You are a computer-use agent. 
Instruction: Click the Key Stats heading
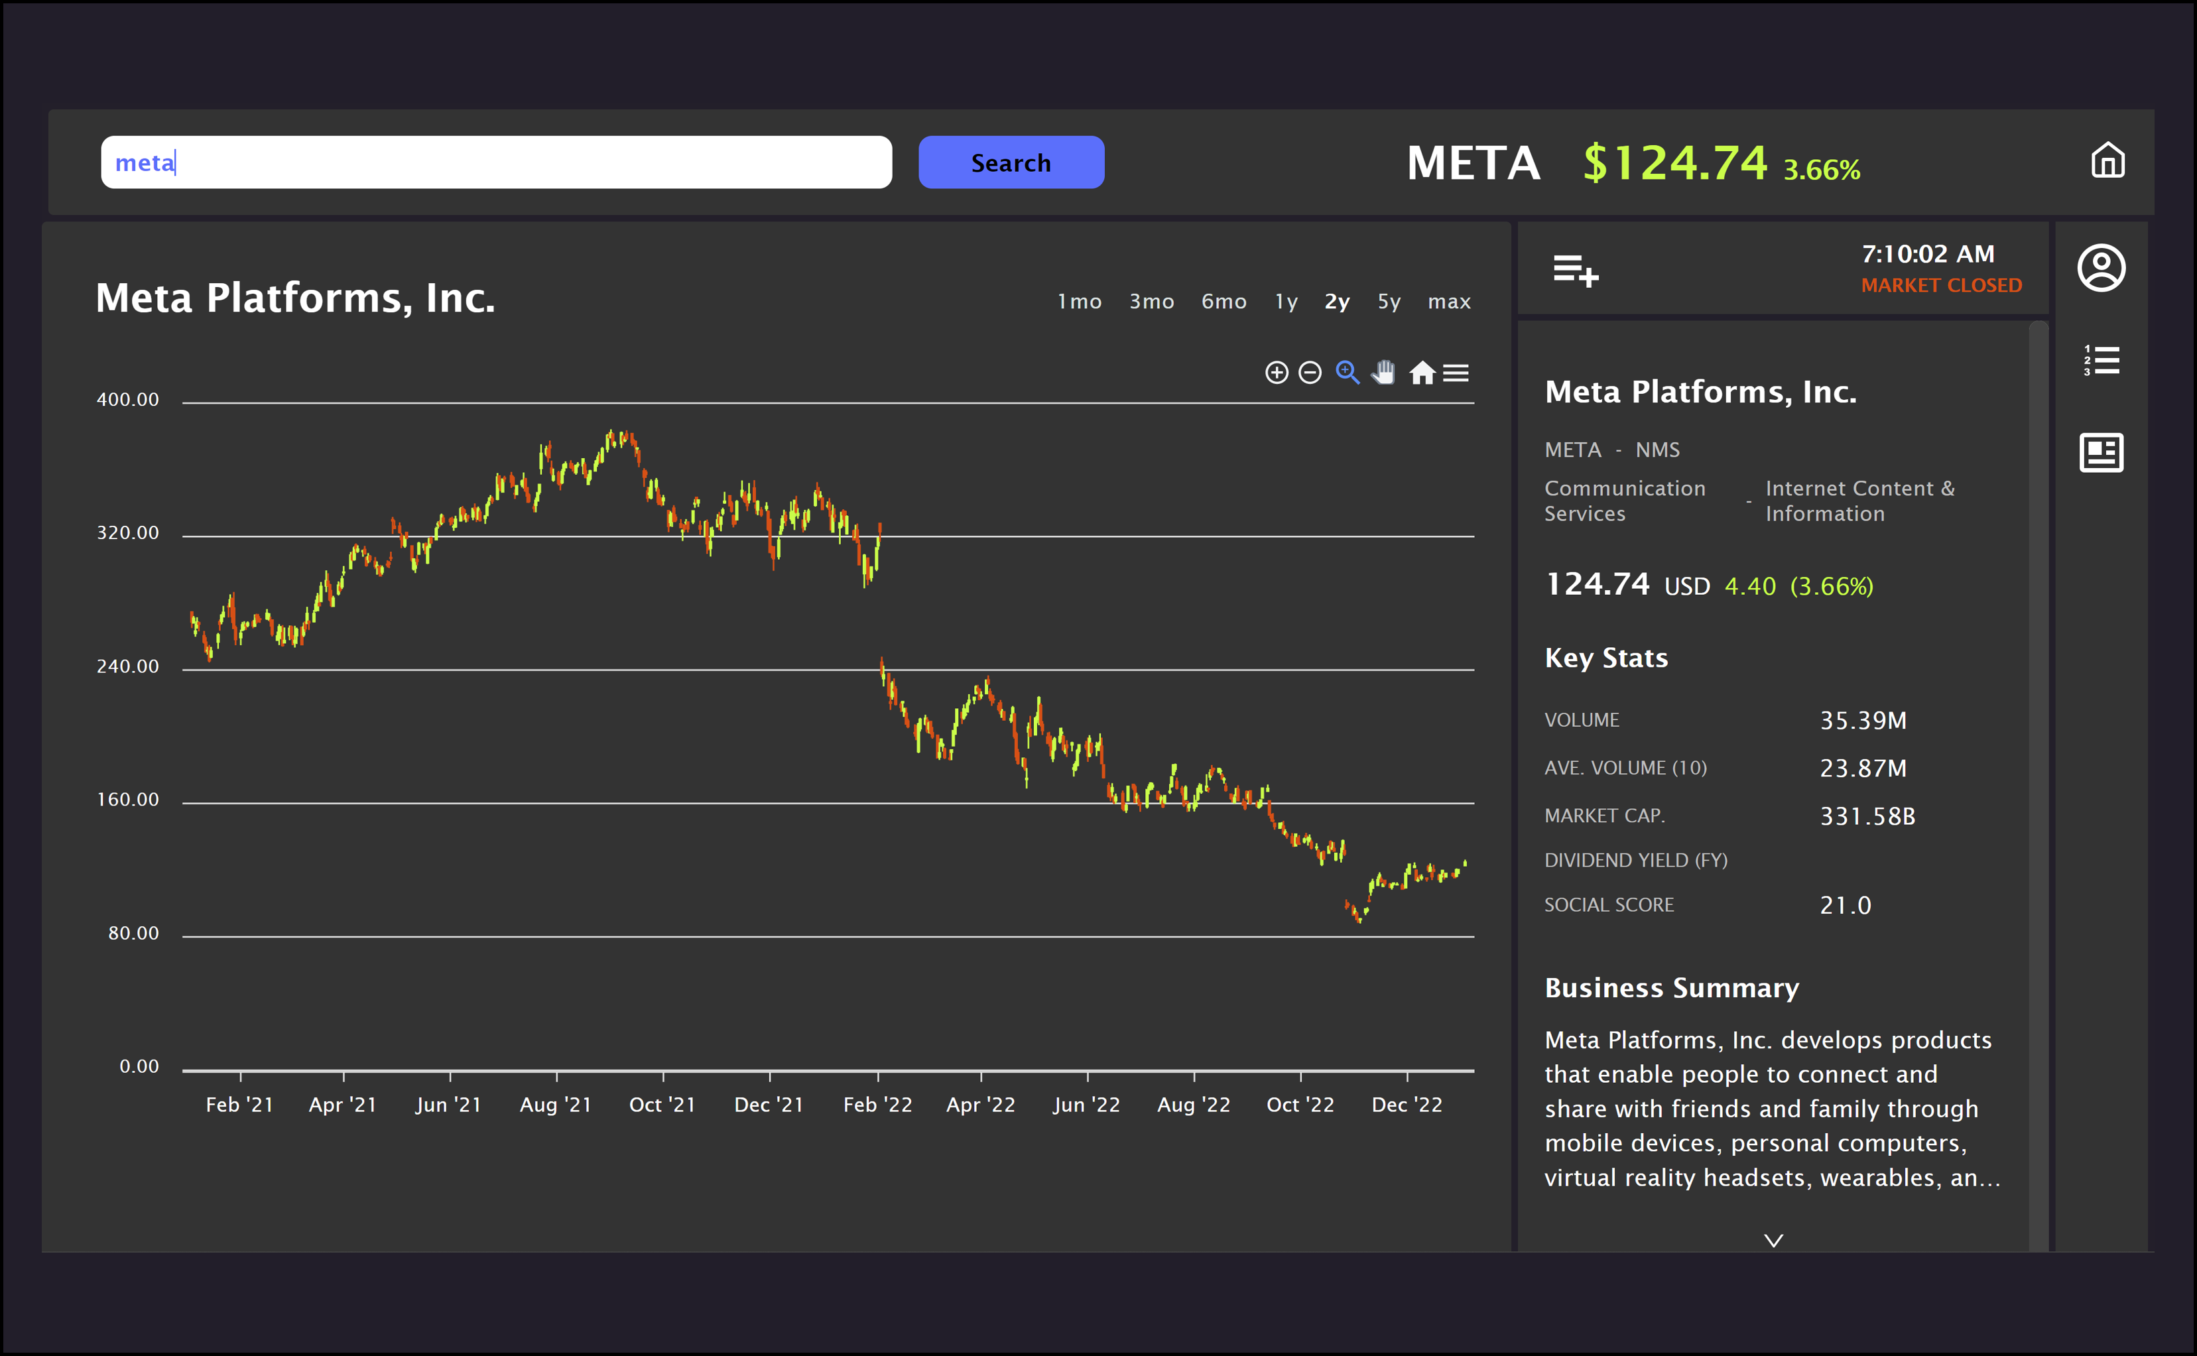click(x=1606, y=658)
